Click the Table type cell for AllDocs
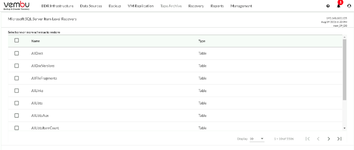This screenshot has height=150, width=354. pos(202,54)
